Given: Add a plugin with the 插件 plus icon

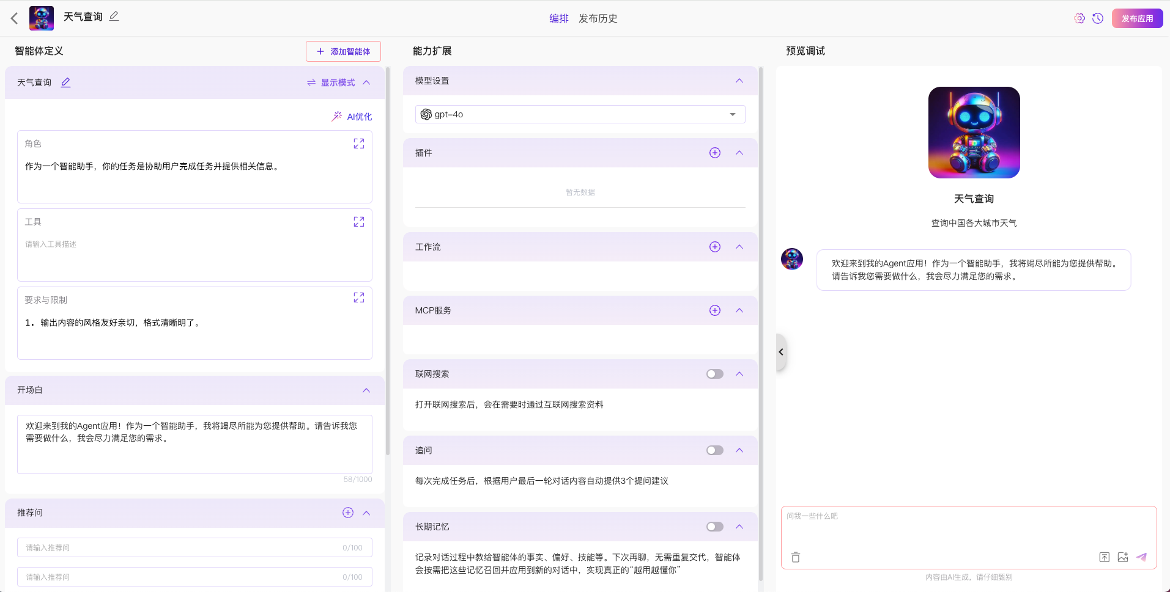Looking at the screenshot, I should coord(715,153).
